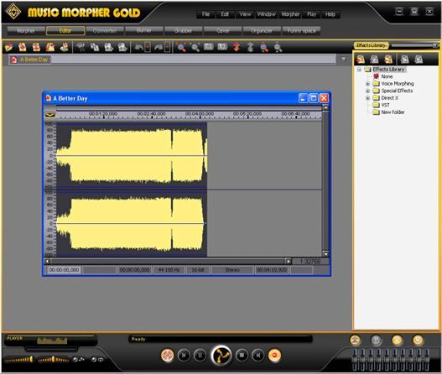Click the gold up-arrow round button above equalizer
The width and height of the screenshot is (442, 374).
coord(398,340)
